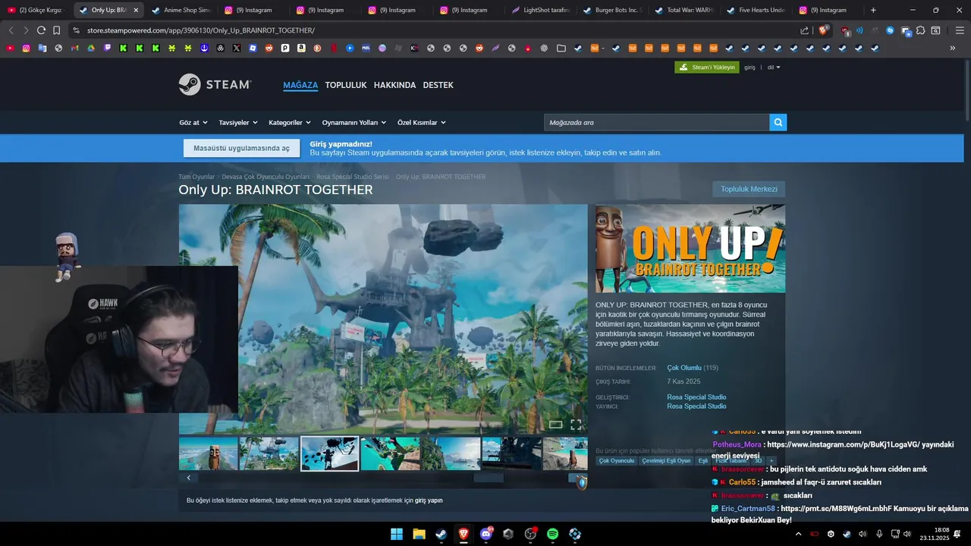
Task: Click the share icon in the address bar
Action: click(x=804, y=30)
